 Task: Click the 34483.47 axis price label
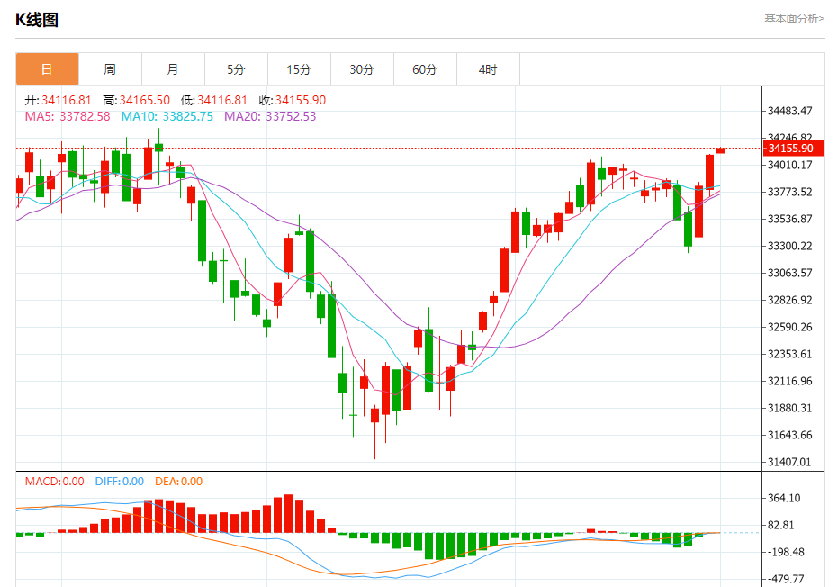[790, 111]
